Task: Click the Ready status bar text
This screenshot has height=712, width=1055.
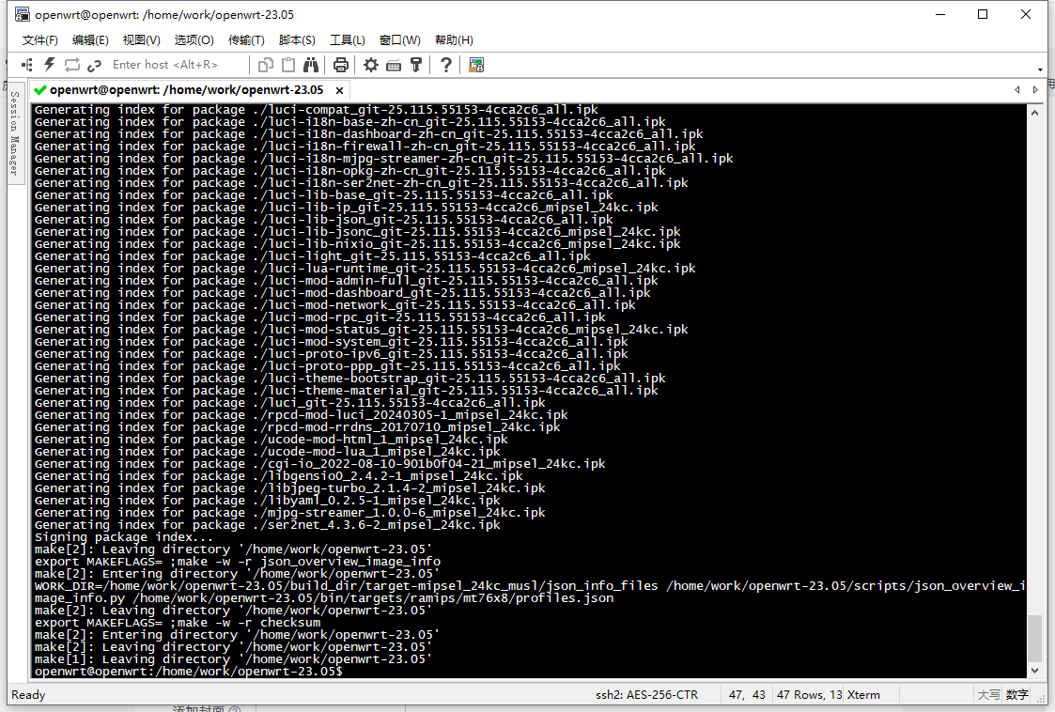Action: [28, 694]
